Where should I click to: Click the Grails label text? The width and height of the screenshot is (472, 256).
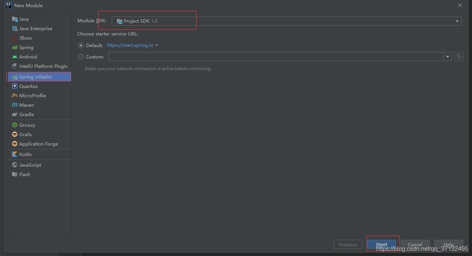click(x=25, y=135)
